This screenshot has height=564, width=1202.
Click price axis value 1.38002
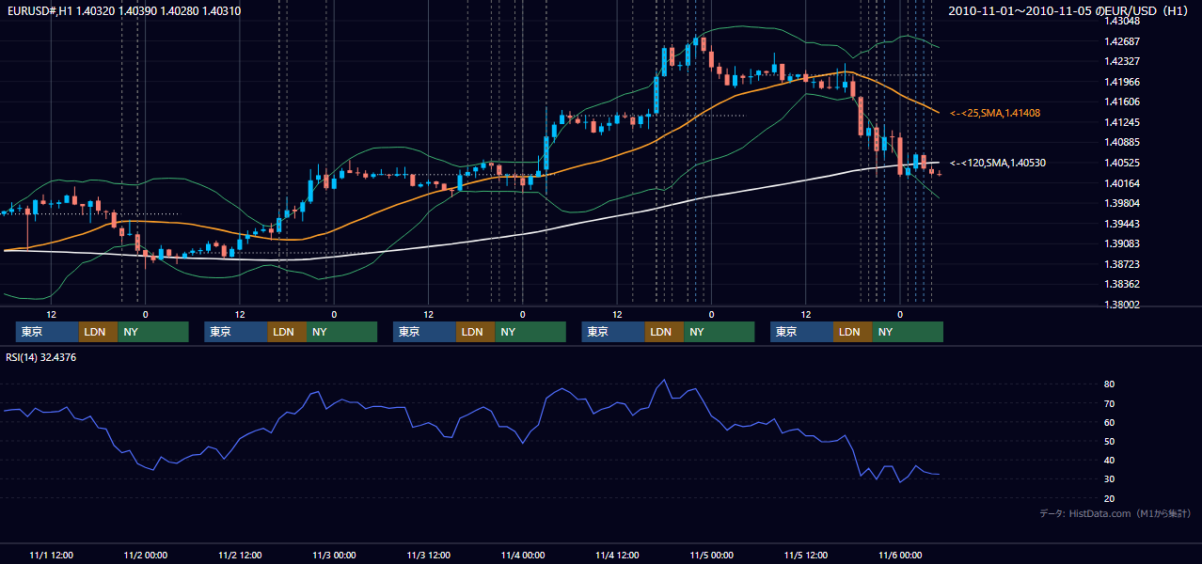click(1122, 305)
